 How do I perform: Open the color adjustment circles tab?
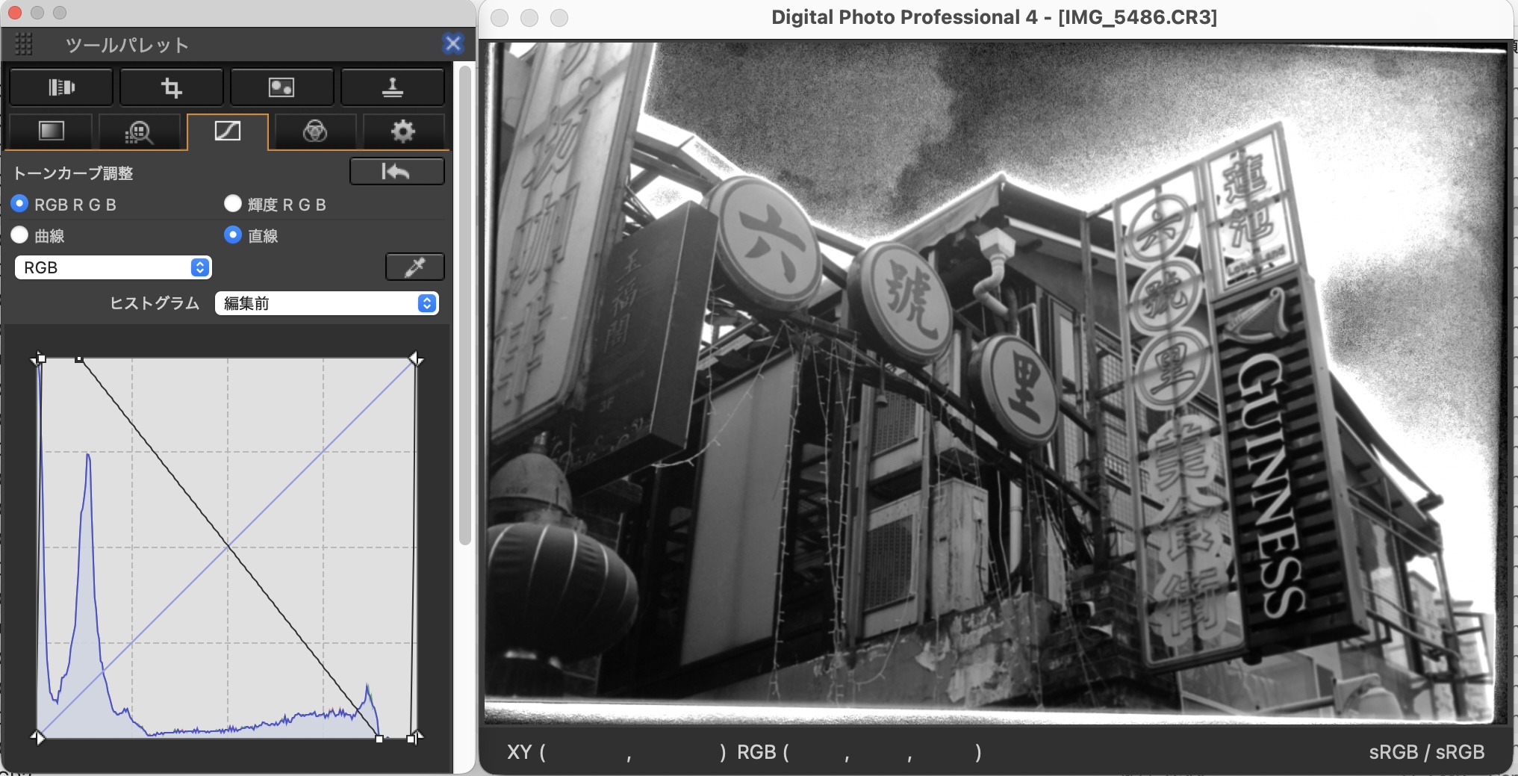click(x=314, y=132)
